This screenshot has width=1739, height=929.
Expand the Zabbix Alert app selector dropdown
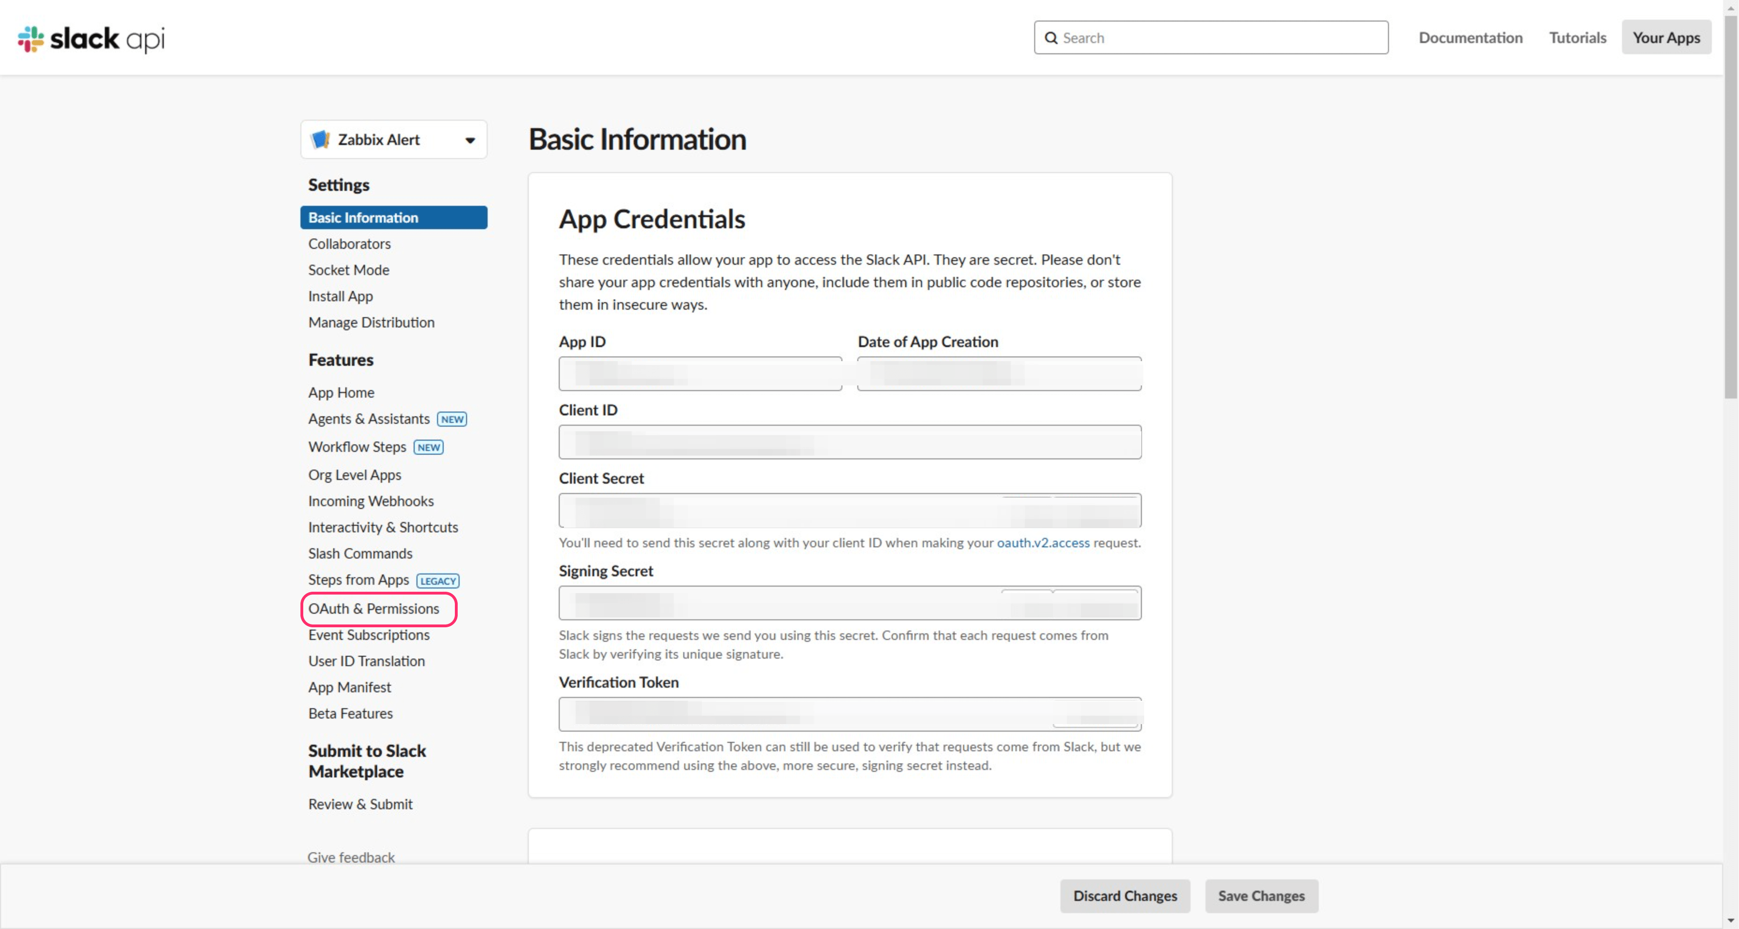(470, 140)
